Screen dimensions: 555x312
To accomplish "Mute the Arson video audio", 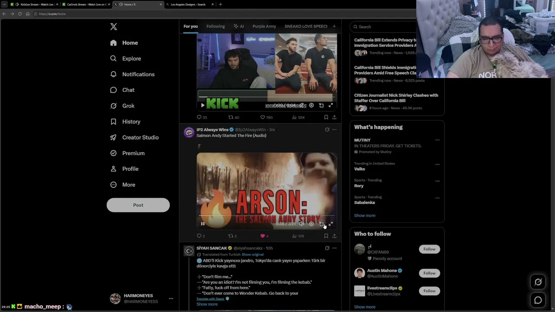I will (x=301, y=224).
